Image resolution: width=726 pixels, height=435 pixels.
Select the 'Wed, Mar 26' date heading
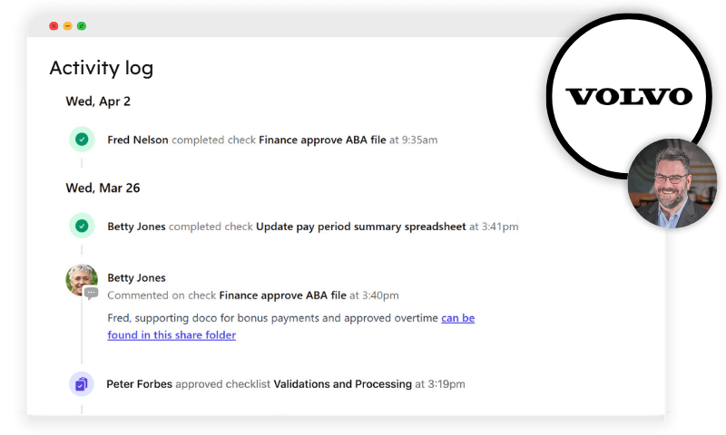pos(103,188)
